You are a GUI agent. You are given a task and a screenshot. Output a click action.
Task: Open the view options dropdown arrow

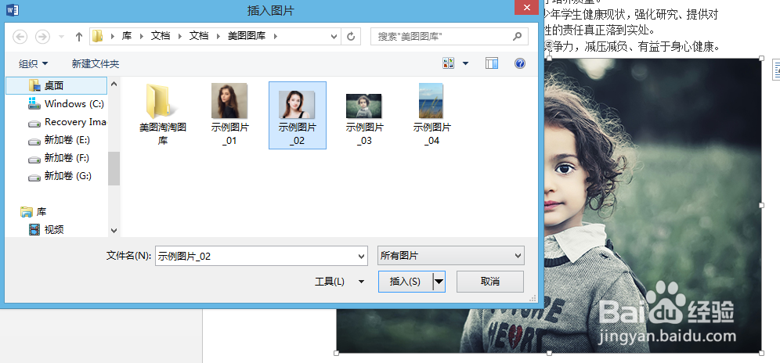click(x=466, y=63)
